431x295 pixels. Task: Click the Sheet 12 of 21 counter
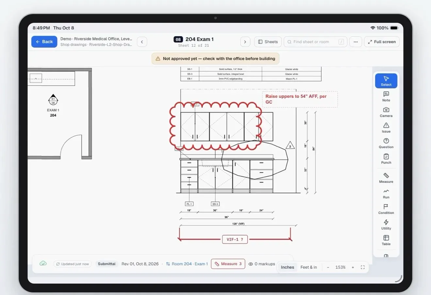point(194,46)
